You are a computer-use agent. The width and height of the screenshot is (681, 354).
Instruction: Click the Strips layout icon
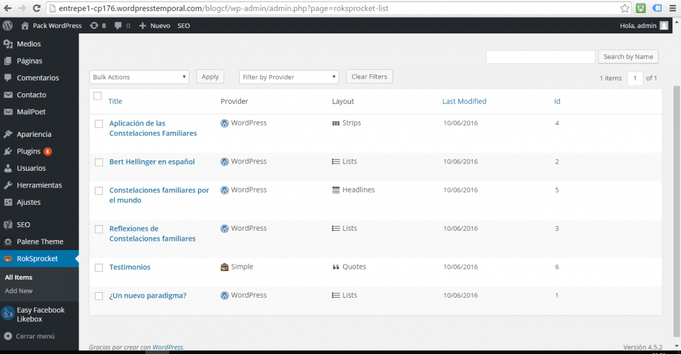[336, 123]
